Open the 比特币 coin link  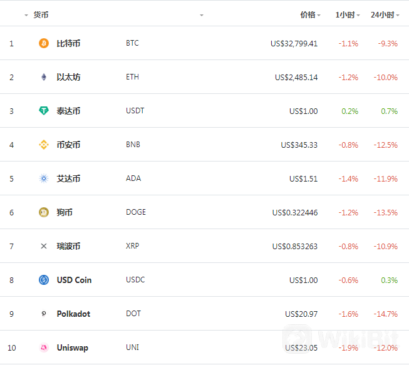click(68, 43)
